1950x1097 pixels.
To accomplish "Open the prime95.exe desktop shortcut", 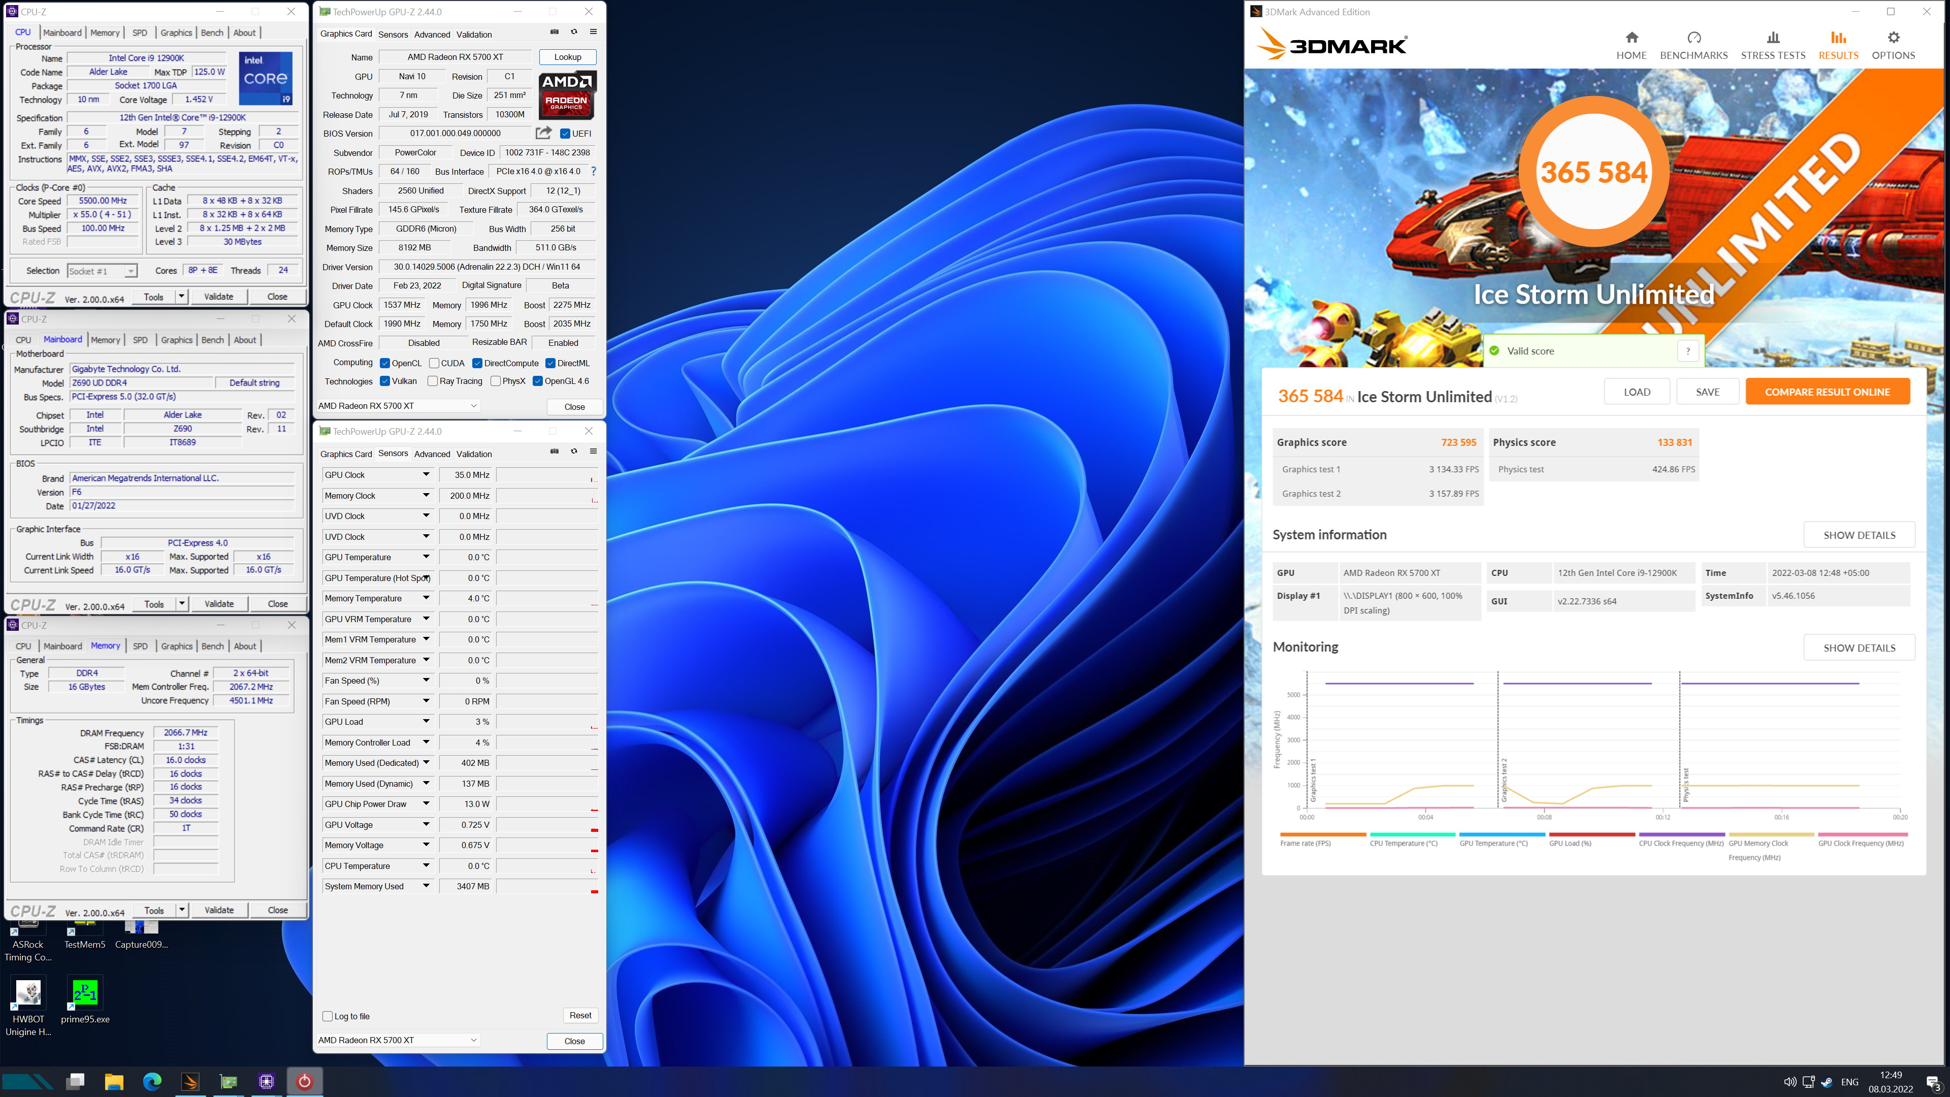I will [x=85, y=1001].
